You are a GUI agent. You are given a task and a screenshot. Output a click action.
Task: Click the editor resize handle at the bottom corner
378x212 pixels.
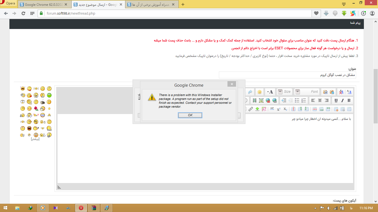[59, 187]
